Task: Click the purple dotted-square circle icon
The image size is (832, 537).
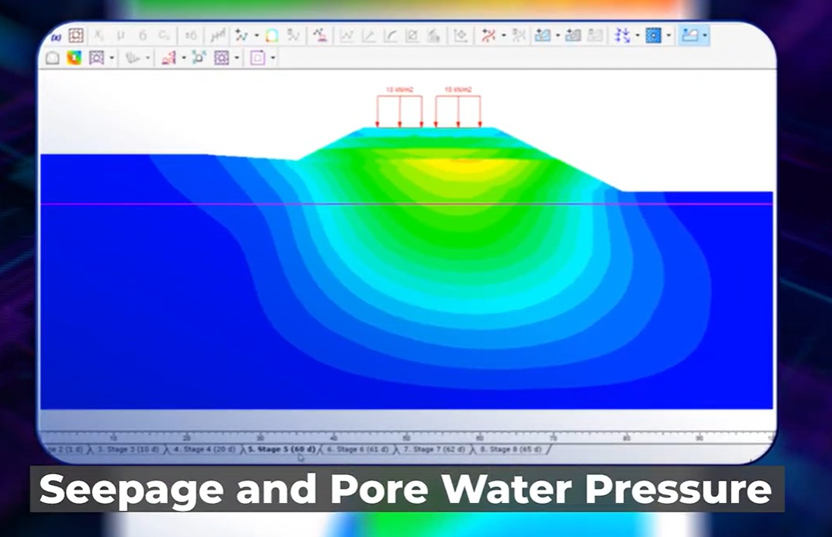Action: 221,57
